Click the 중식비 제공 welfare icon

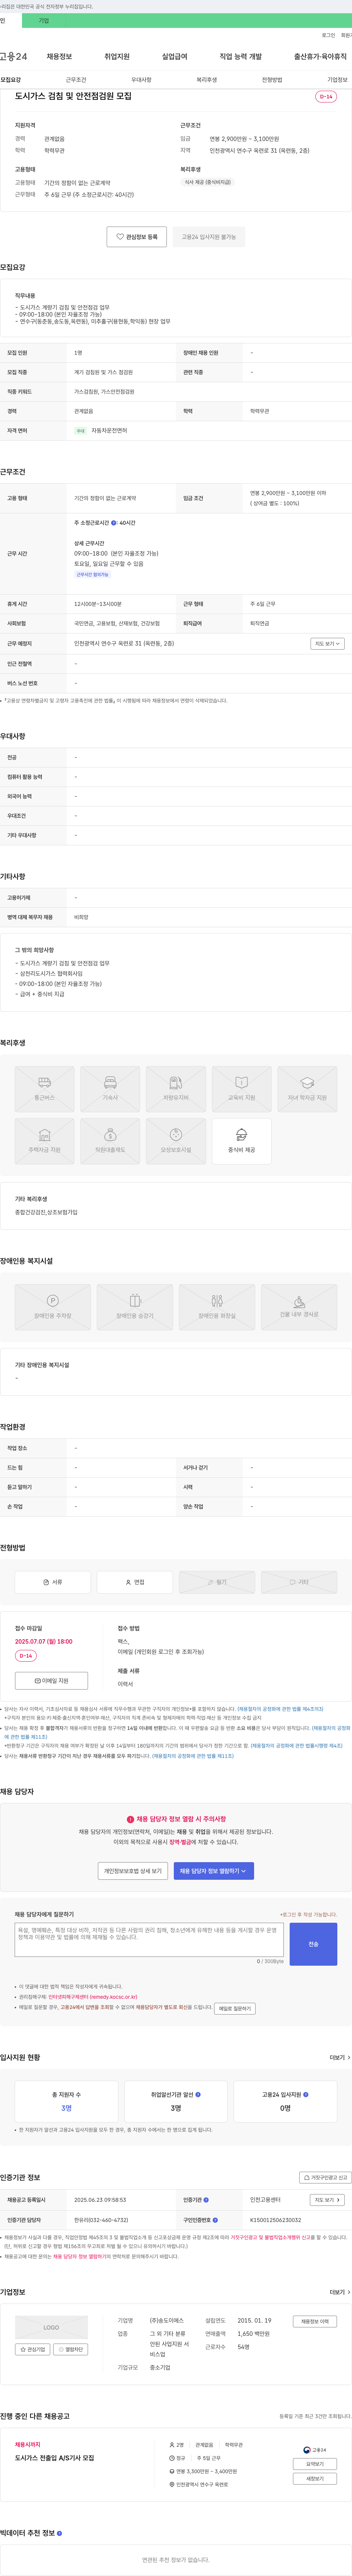241,1141
